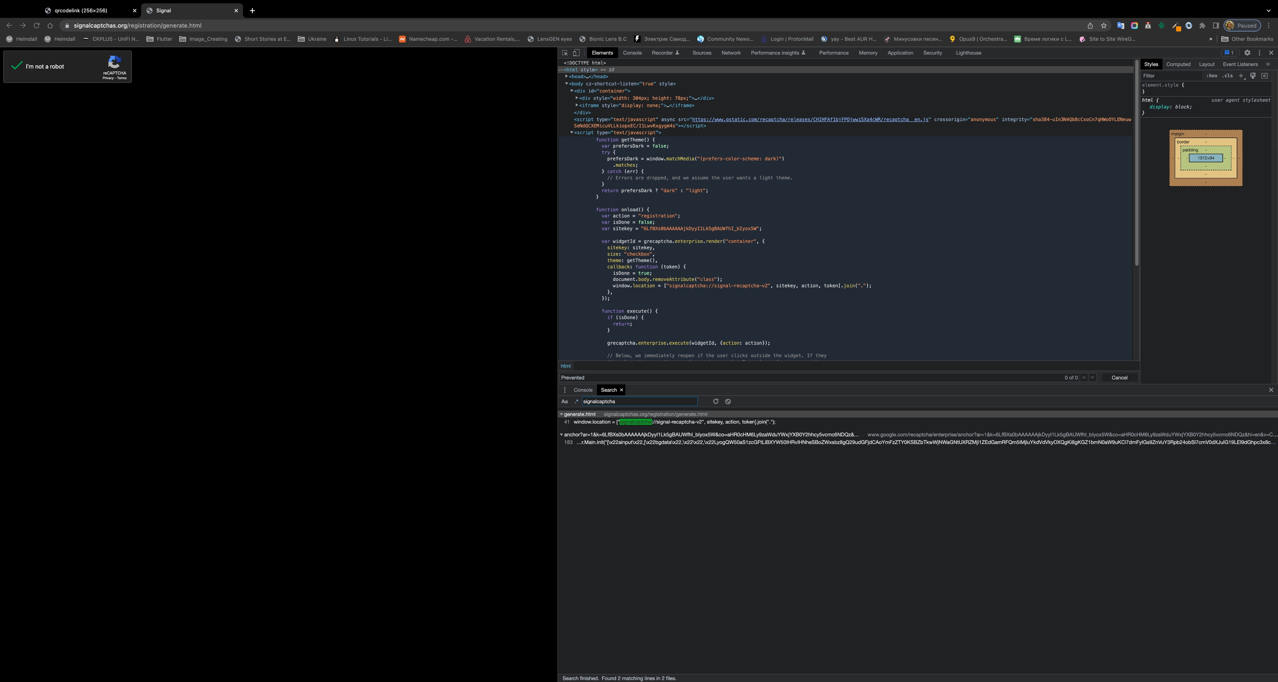Refresh the search results
Image resolution: width=1278 pixels, height=682 pixels.
coord(716,401)
